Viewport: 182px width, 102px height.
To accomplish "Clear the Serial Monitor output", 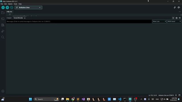I will 180,18.
